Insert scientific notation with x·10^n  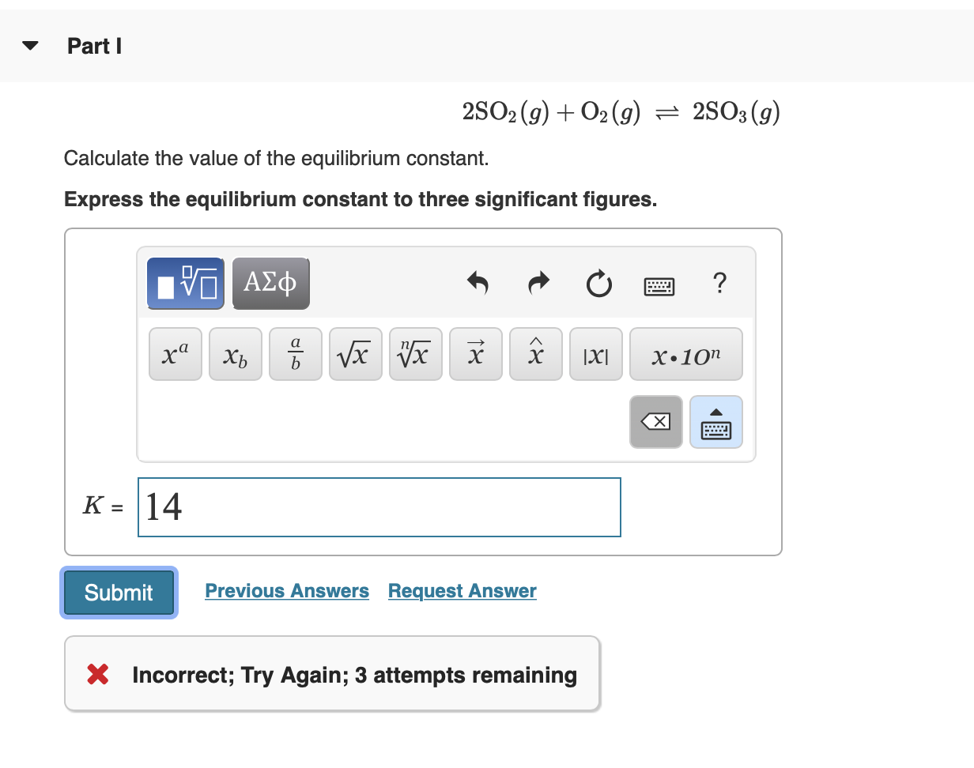click(685, 353)
